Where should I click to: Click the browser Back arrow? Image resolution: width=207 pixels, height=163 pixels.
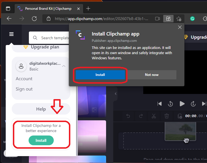[9, 19]
